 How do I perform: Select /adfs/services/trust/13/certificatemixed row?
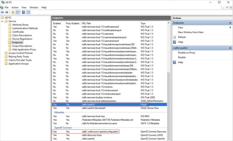click(x=109, y=27)
